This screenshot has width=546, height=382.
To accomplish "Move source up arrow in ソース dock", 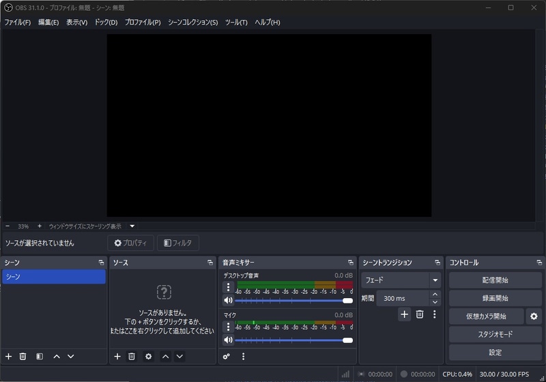I will pyautogui.click(x=165, y=356).
